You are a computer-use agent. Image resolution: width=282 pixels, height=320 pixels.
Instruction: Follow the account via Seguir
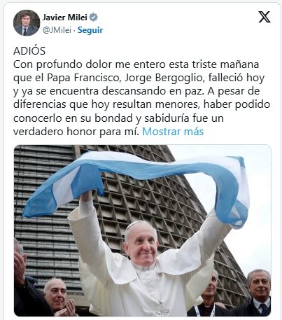pos(90,30)
